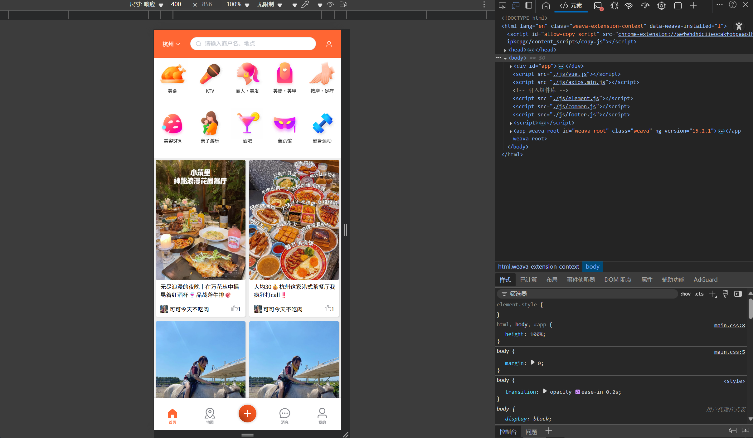Open the KTV category icon
This screenshot has width=753, height=438.
pos(210,74)
